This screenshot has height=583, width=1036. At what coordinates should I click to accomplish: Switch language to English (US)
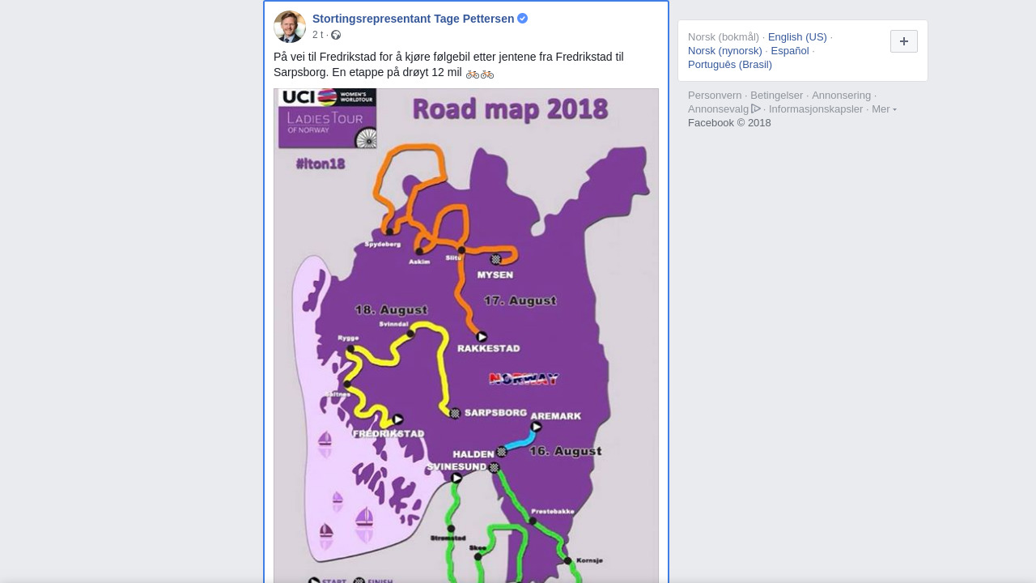tap(797, 37)
